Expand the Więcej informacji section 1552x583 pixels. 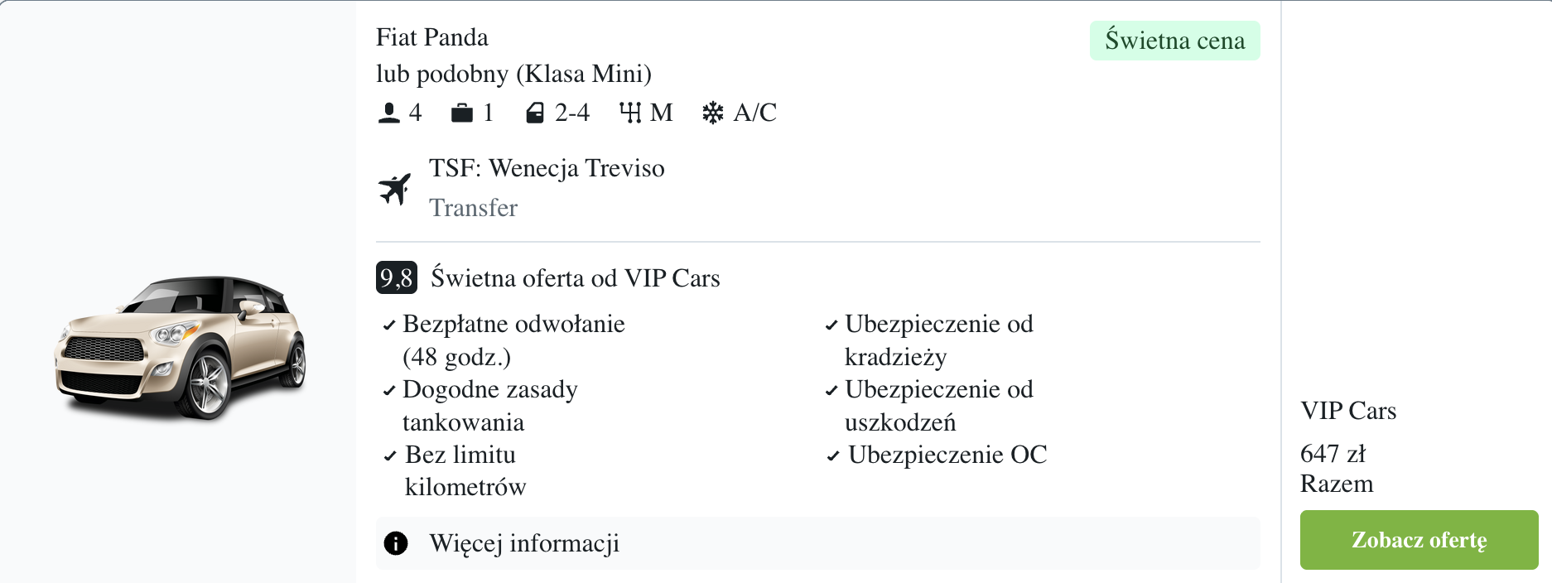(x=523, y=543)
